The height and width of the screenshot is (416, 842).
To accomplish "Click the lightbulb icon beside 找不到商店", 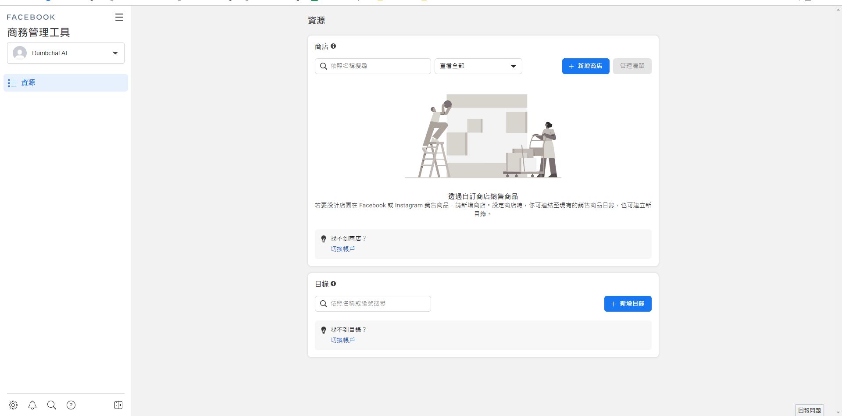I will pyautogui.click(x=324, y=239).
